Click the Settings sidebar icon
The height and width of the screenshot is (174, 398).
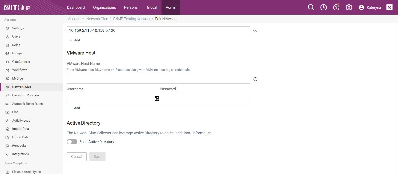click(x=7, y=28)
